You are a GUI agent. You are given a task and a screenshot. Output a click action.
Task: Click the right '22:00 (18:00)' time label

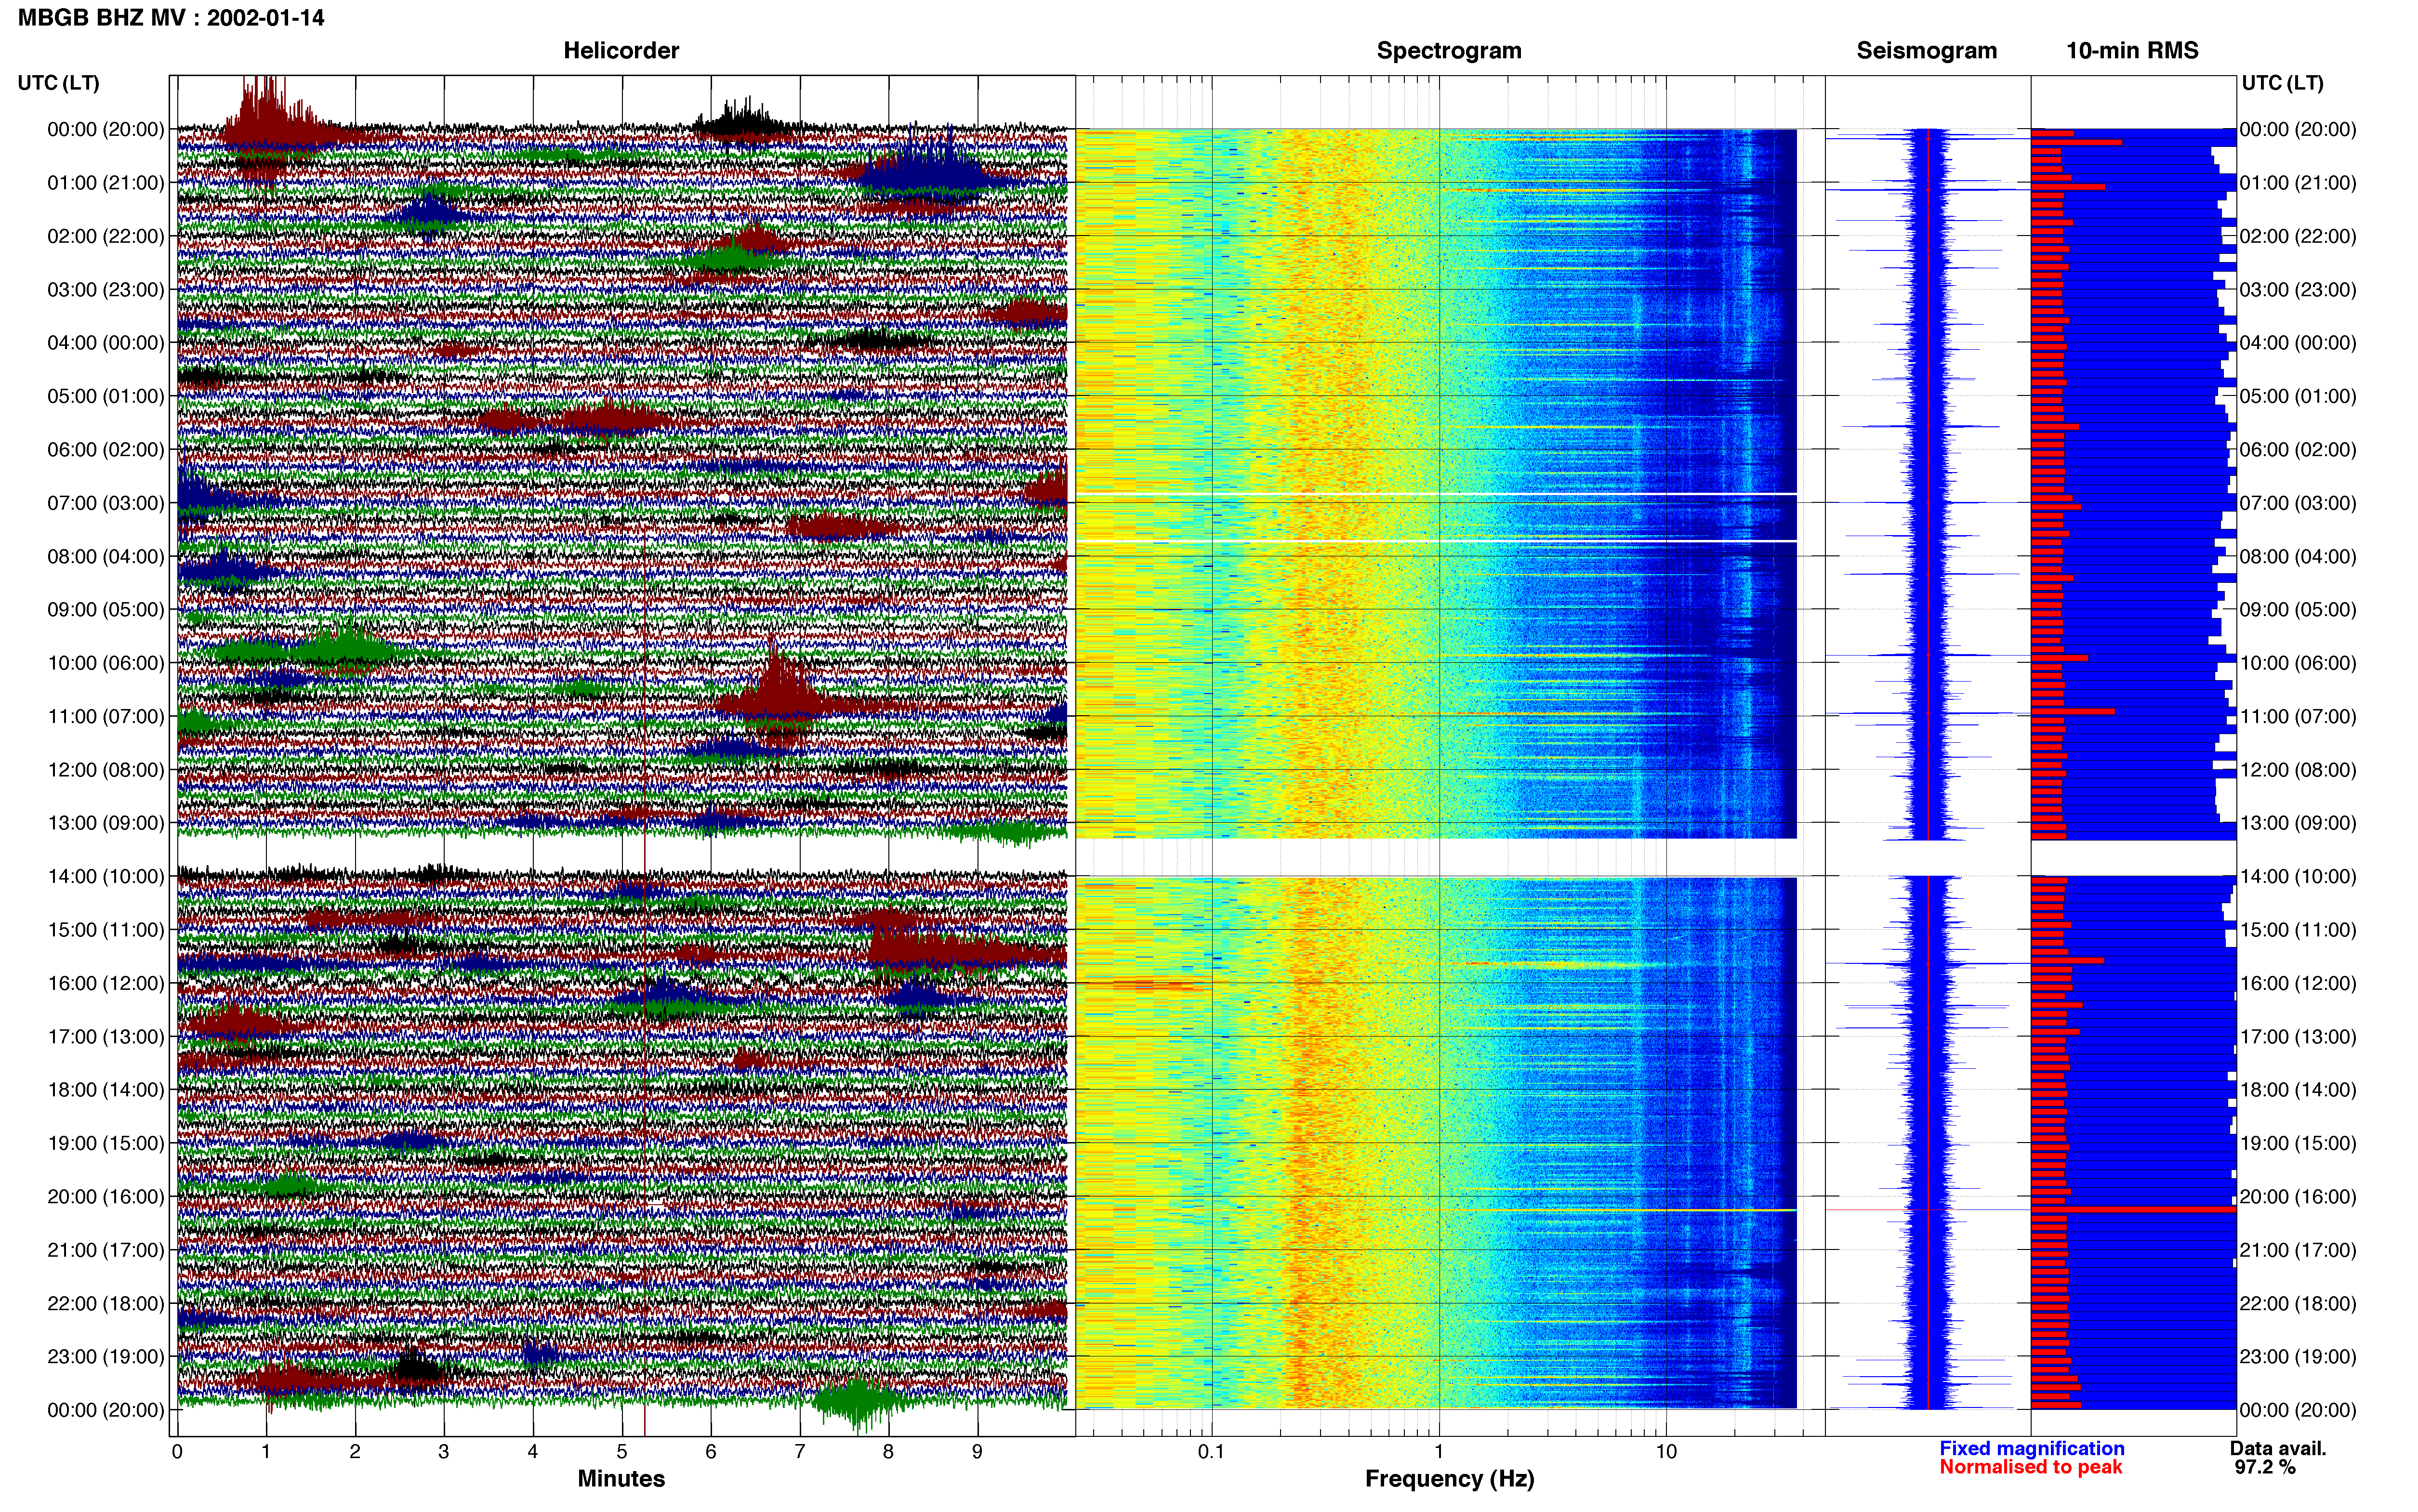pos(2298,1304)
